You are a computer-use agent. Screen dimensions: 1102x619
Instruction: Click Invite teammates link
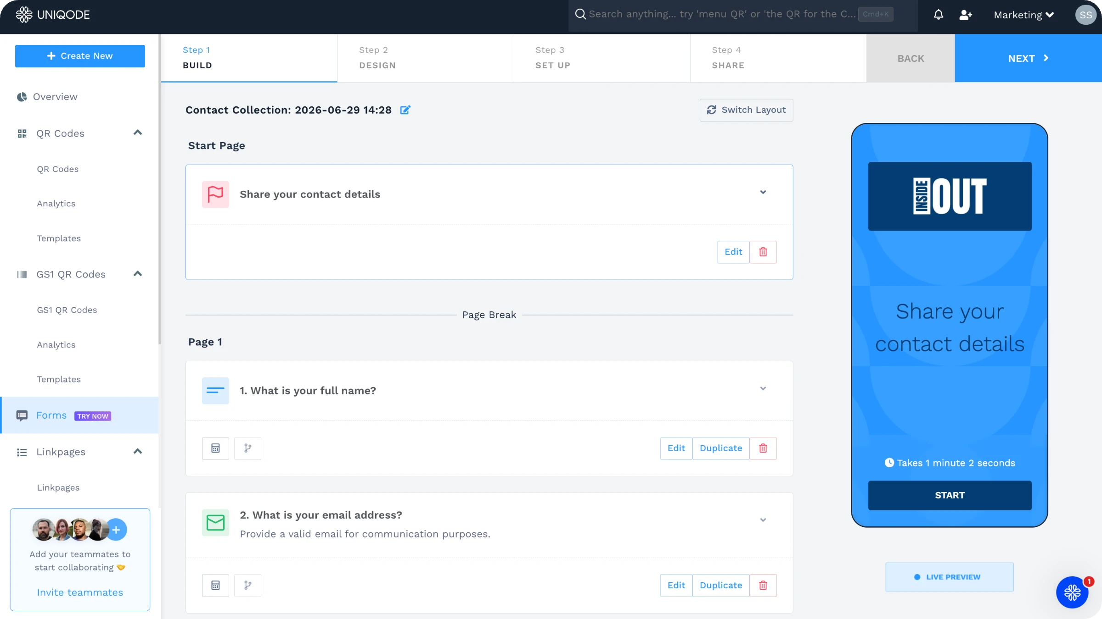pos(80,592)
